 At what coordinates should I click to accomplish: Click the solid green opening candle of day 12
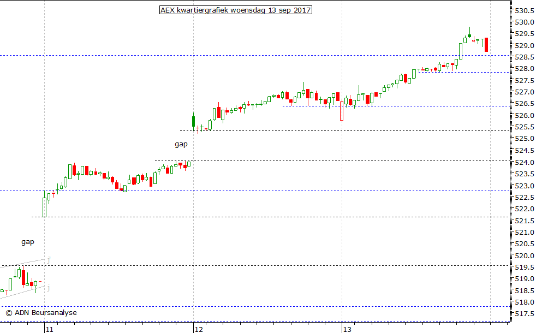(193, 121)
